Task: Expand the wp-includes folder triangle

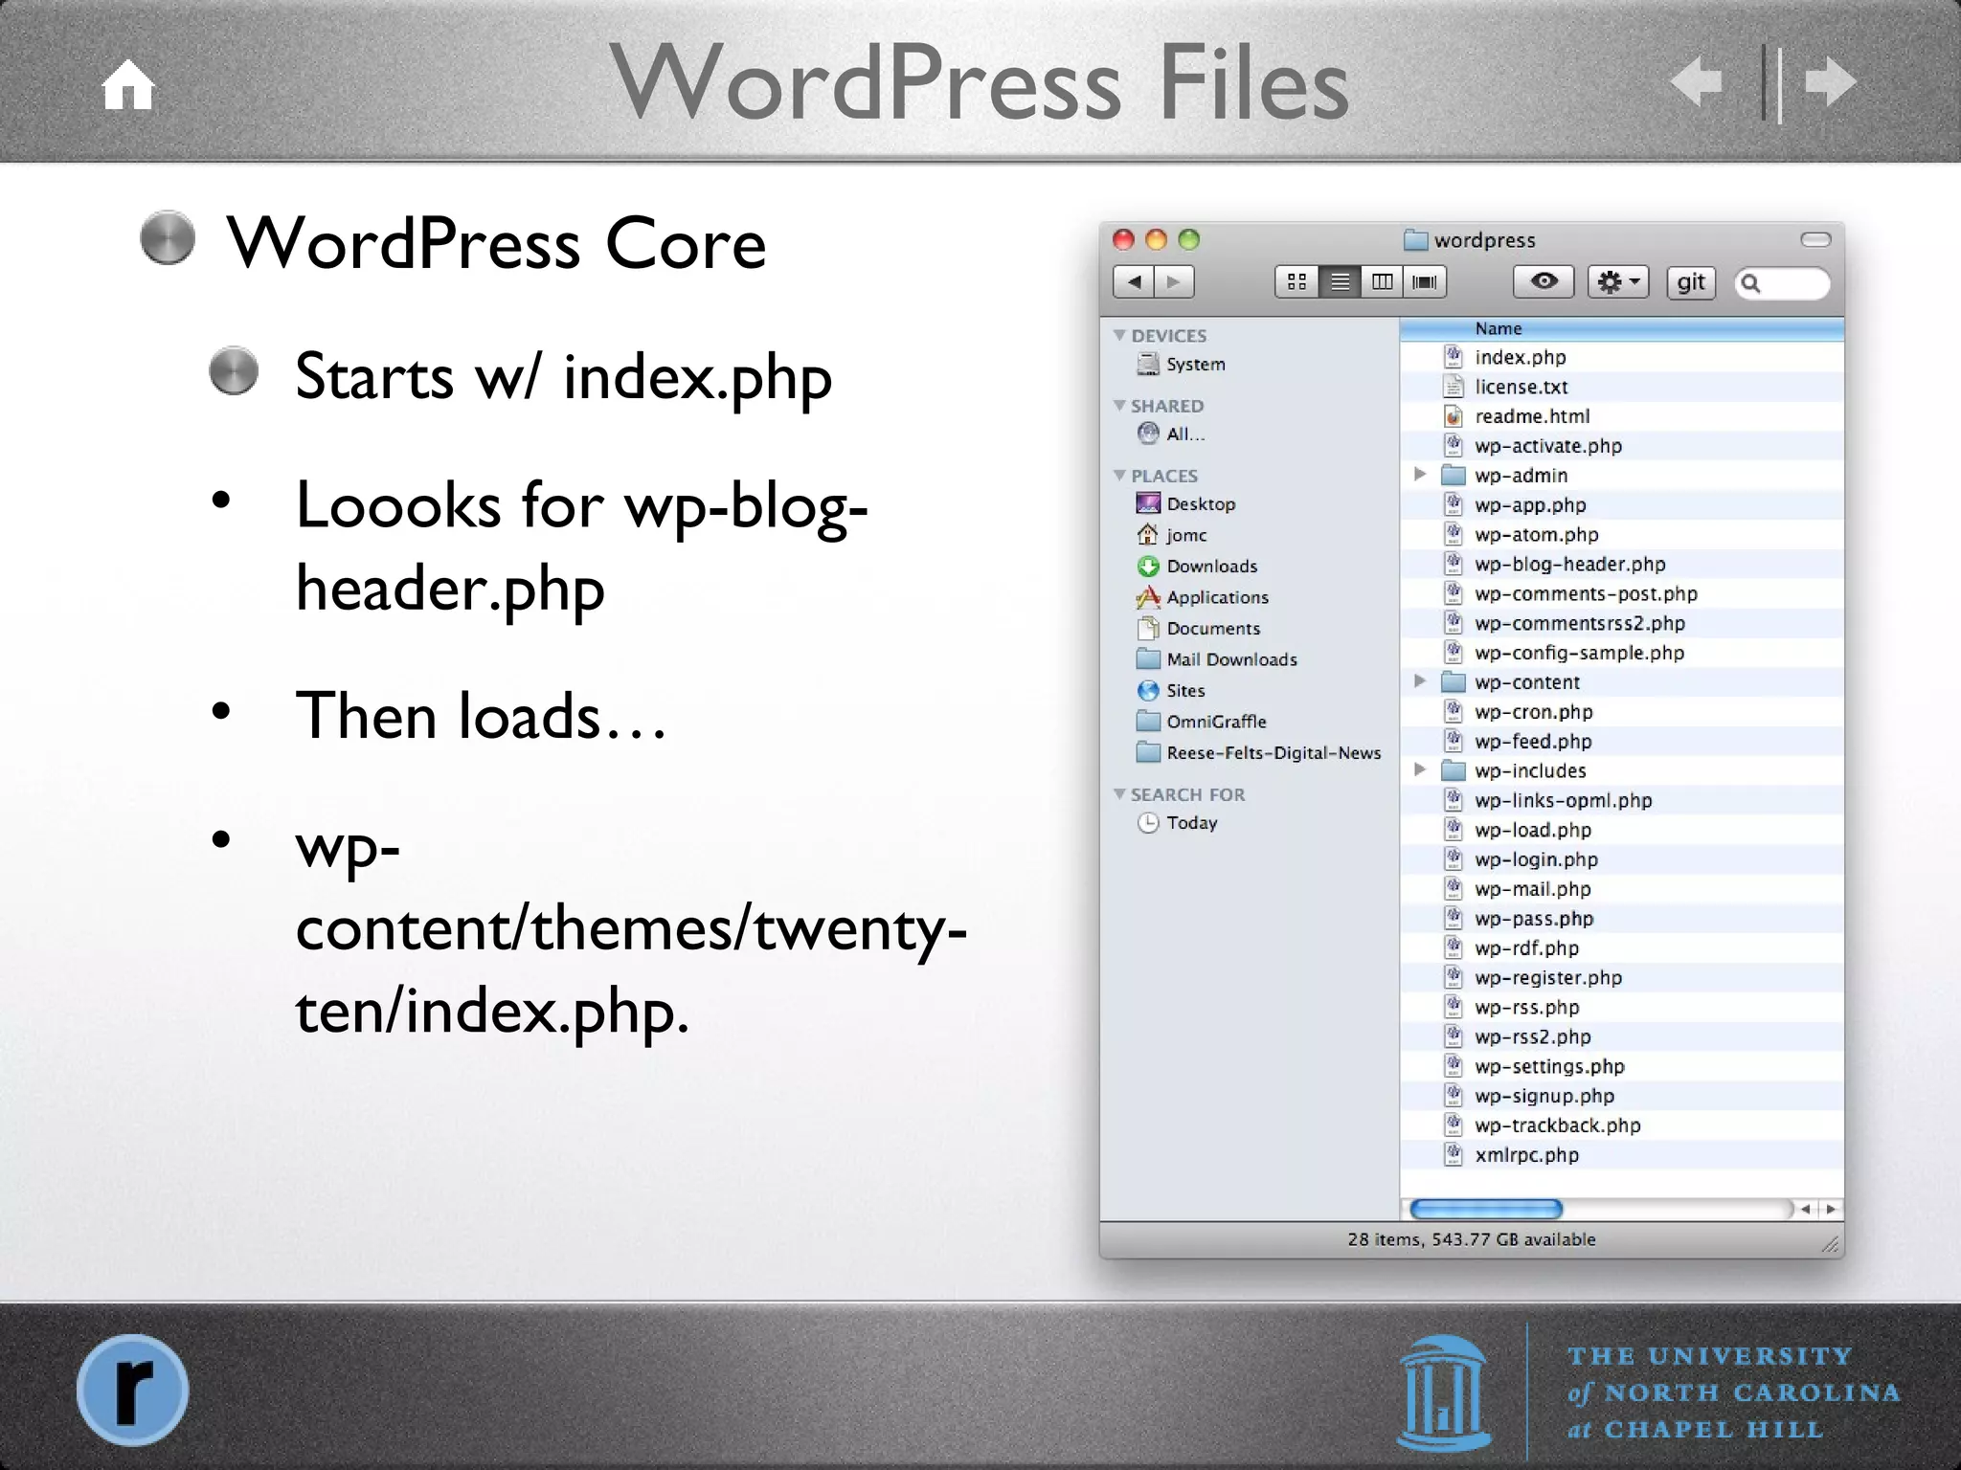Action: pos(1420,770)
